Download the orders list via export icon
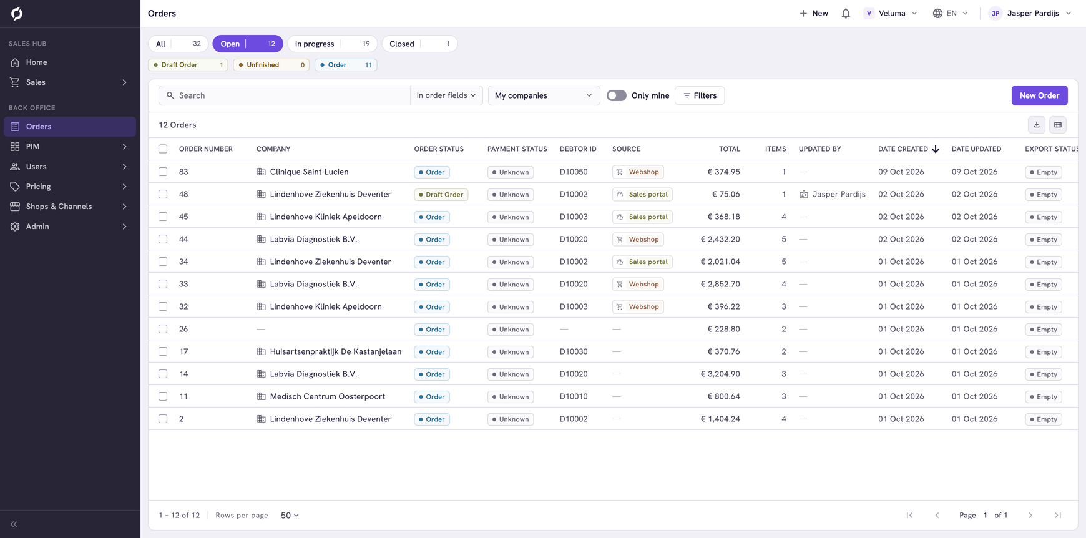This screenshot has width=1086, height=538. click(1037, 125)
